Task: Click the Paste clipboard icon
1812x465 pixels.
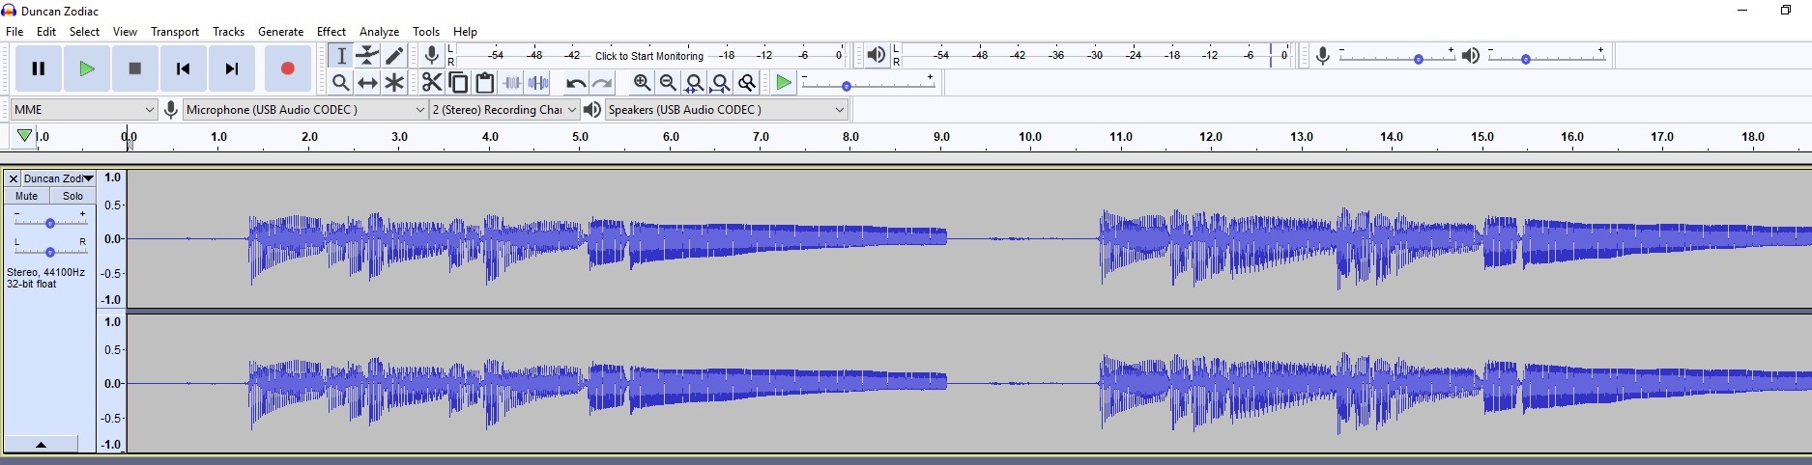Action: pyautogui.click(x=485, y=83)
